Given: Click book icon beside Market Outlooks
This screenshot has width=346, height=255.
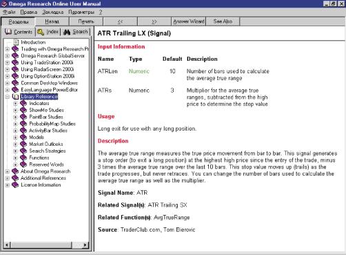Looking at the screenshot, I should (23, 144).
